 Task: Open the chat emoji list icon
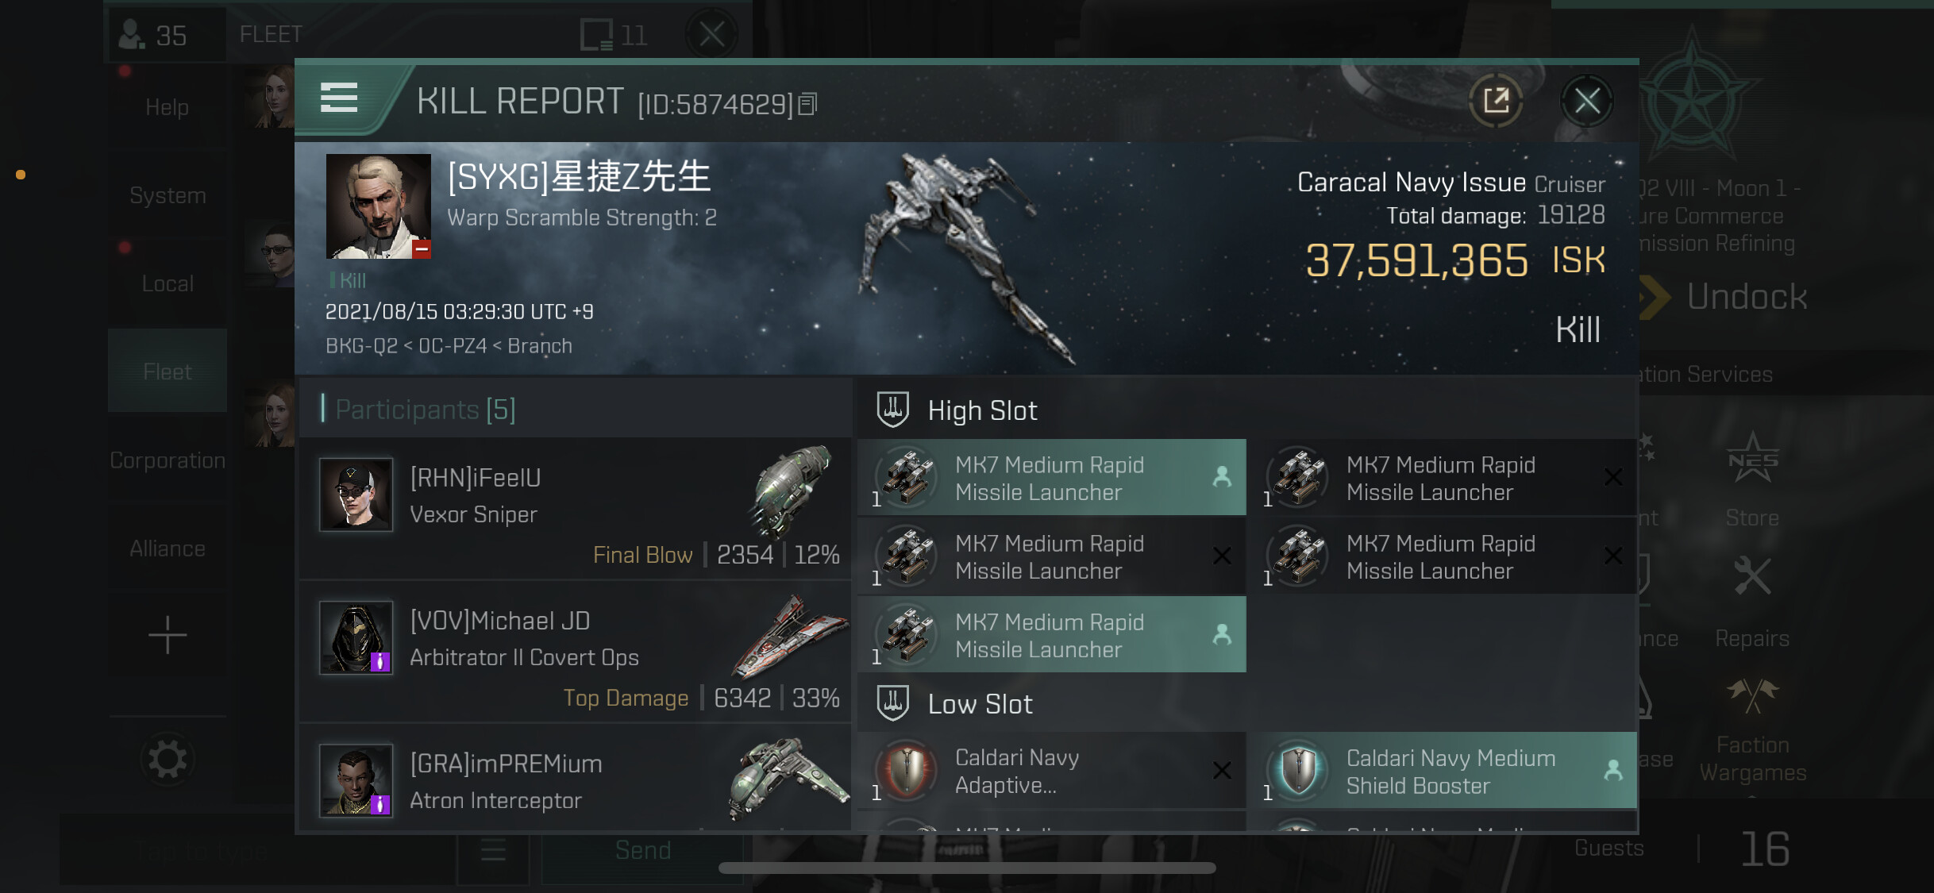(493, 850)
